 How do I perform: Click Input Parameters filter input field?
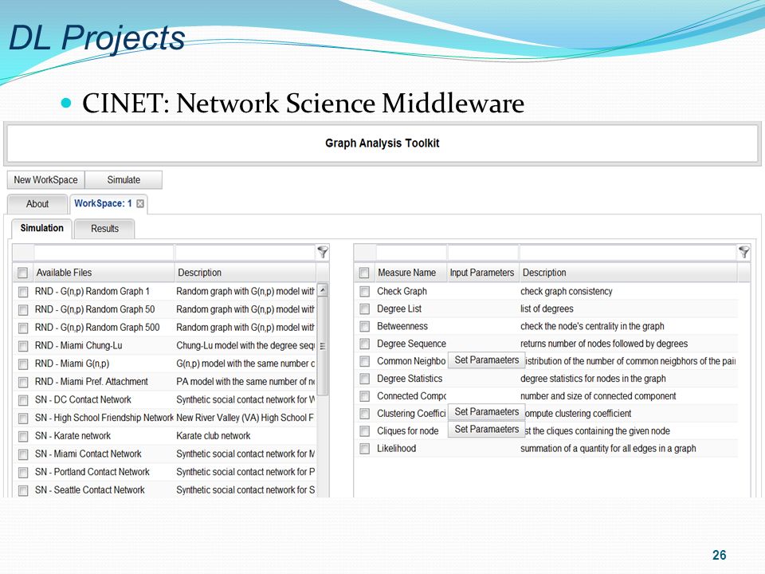483,253
